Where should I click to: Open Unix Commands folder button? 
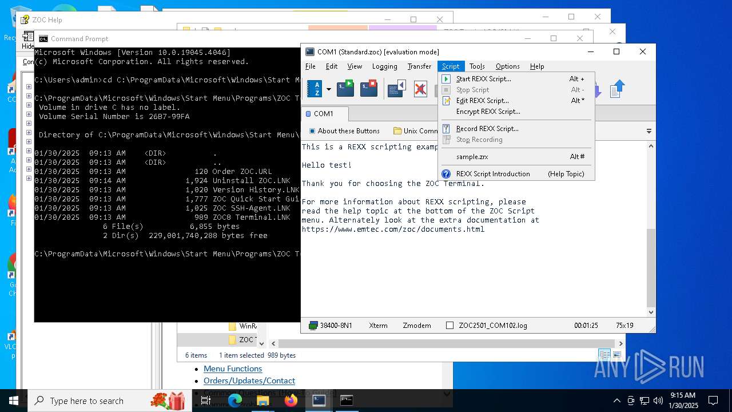tap(416, 131)
